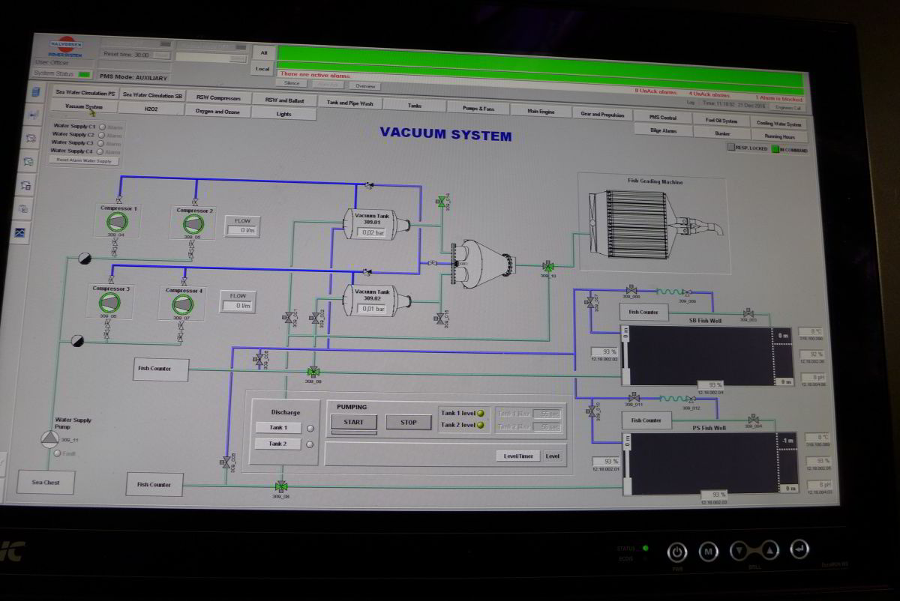Click the Water Supply C1 alarm indicator
The width and height of the screenshot is (900, 601).
click(102, 127)
